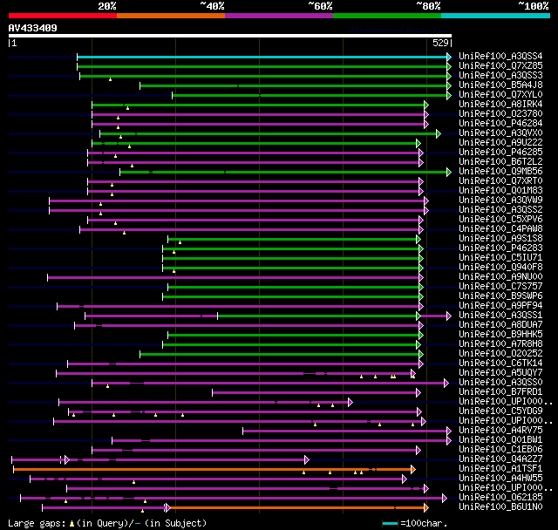This screenshot has width=558, height=530.
Task: Select the UniRef100_C4PAW8 label
Action: tap(500, 229)
